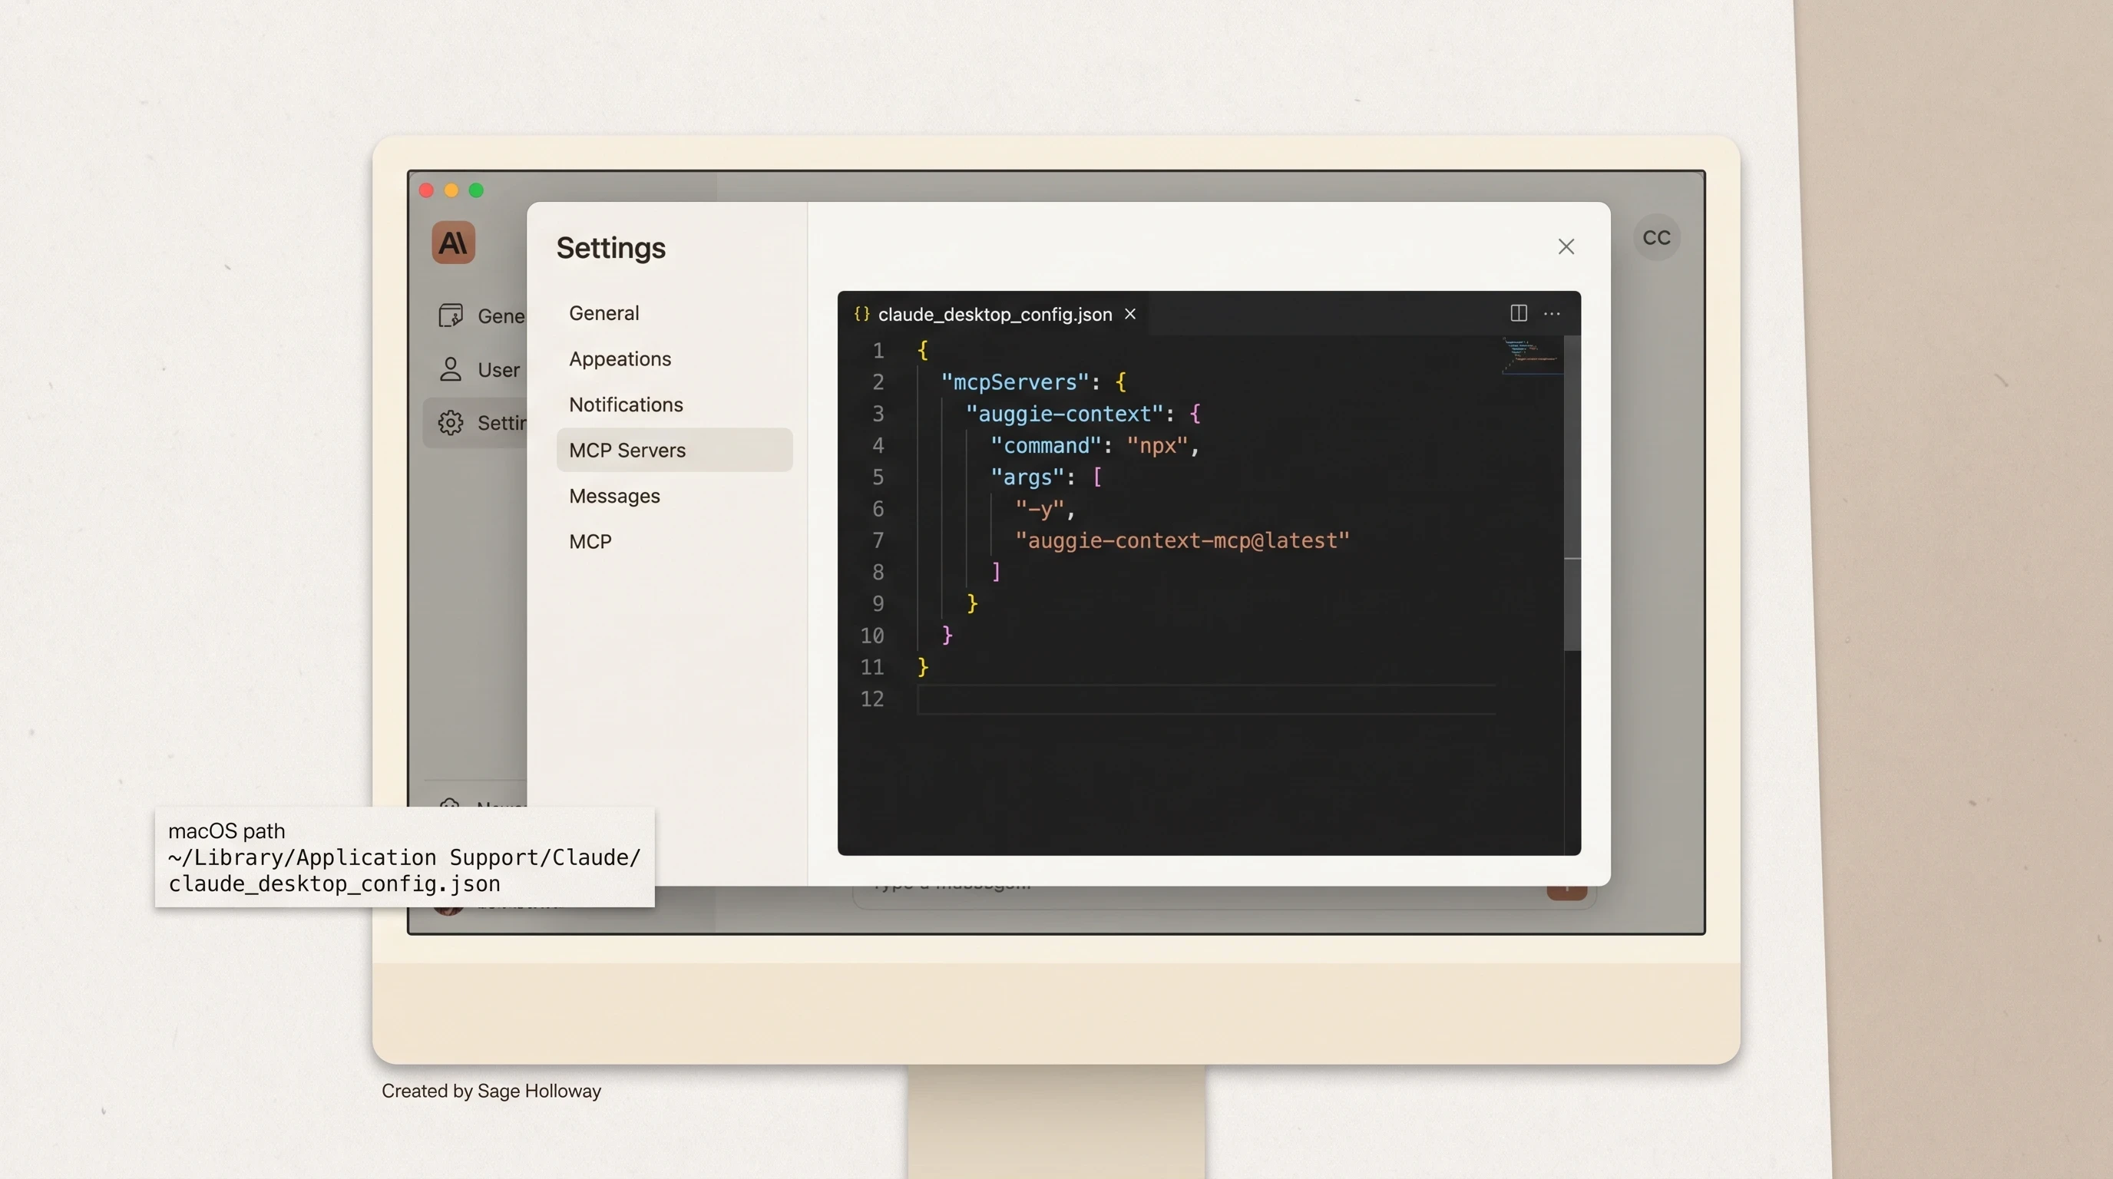The image size is (2113, 1179).
Task: Open the editor more actions ellipsis
Action: click(x=1552, y=313)
